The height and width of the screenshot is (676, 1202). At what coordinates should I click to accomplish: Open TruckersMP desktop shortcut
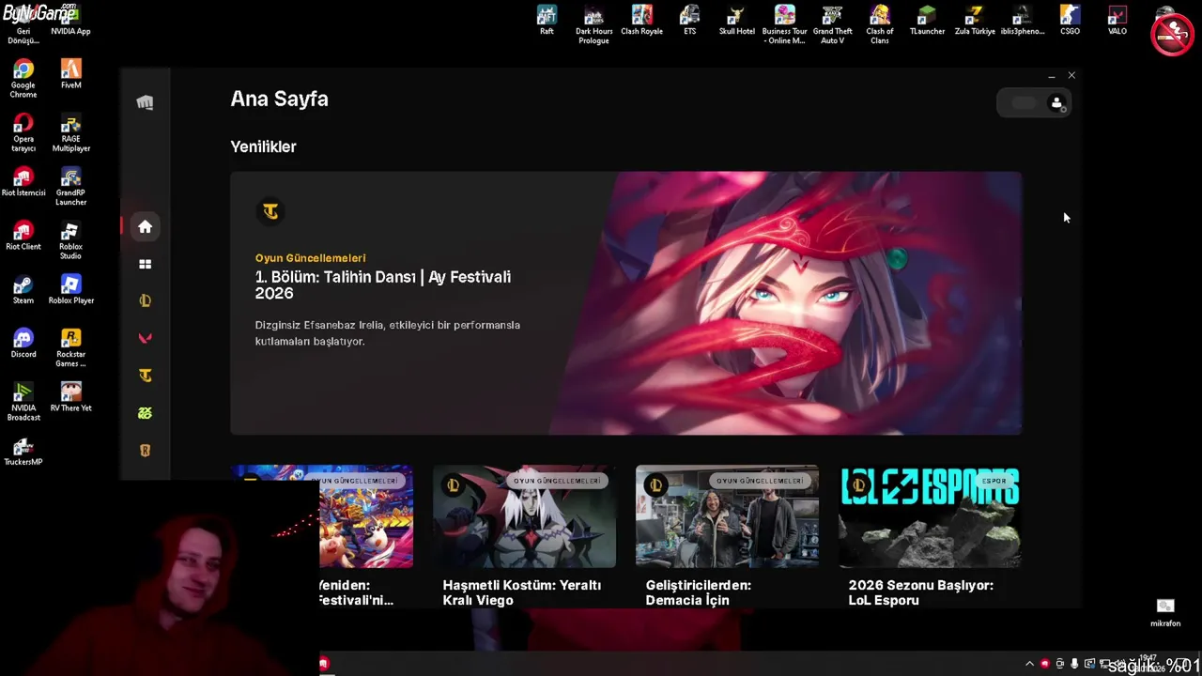(x=23, y=451)
